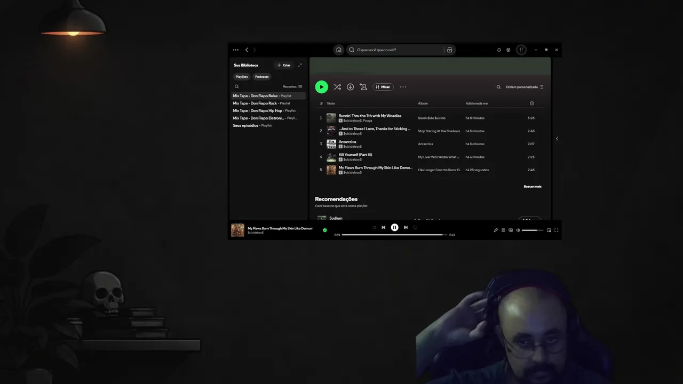Seek on the song progress bar
Image resolution: width=683 pixels, height=384 pixels.
(394, 235)
